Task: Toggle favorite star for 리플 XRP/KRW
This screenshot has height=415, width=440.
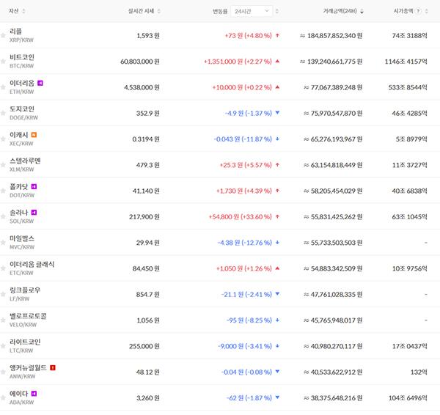Action: tap(4, 35)
